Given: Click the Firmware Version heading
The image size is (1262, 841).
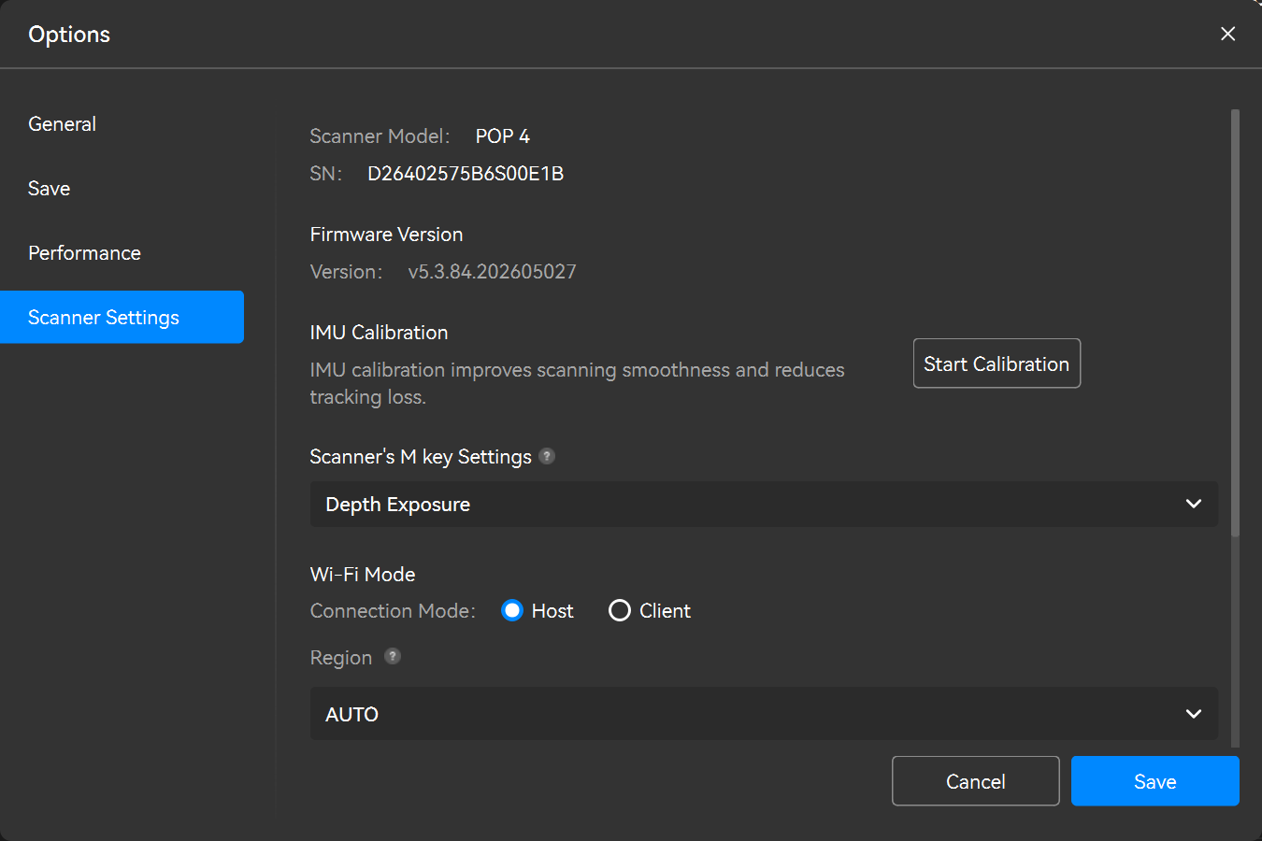Looking at the screenshot, I should pyautogui.click(x=386, y=235).
